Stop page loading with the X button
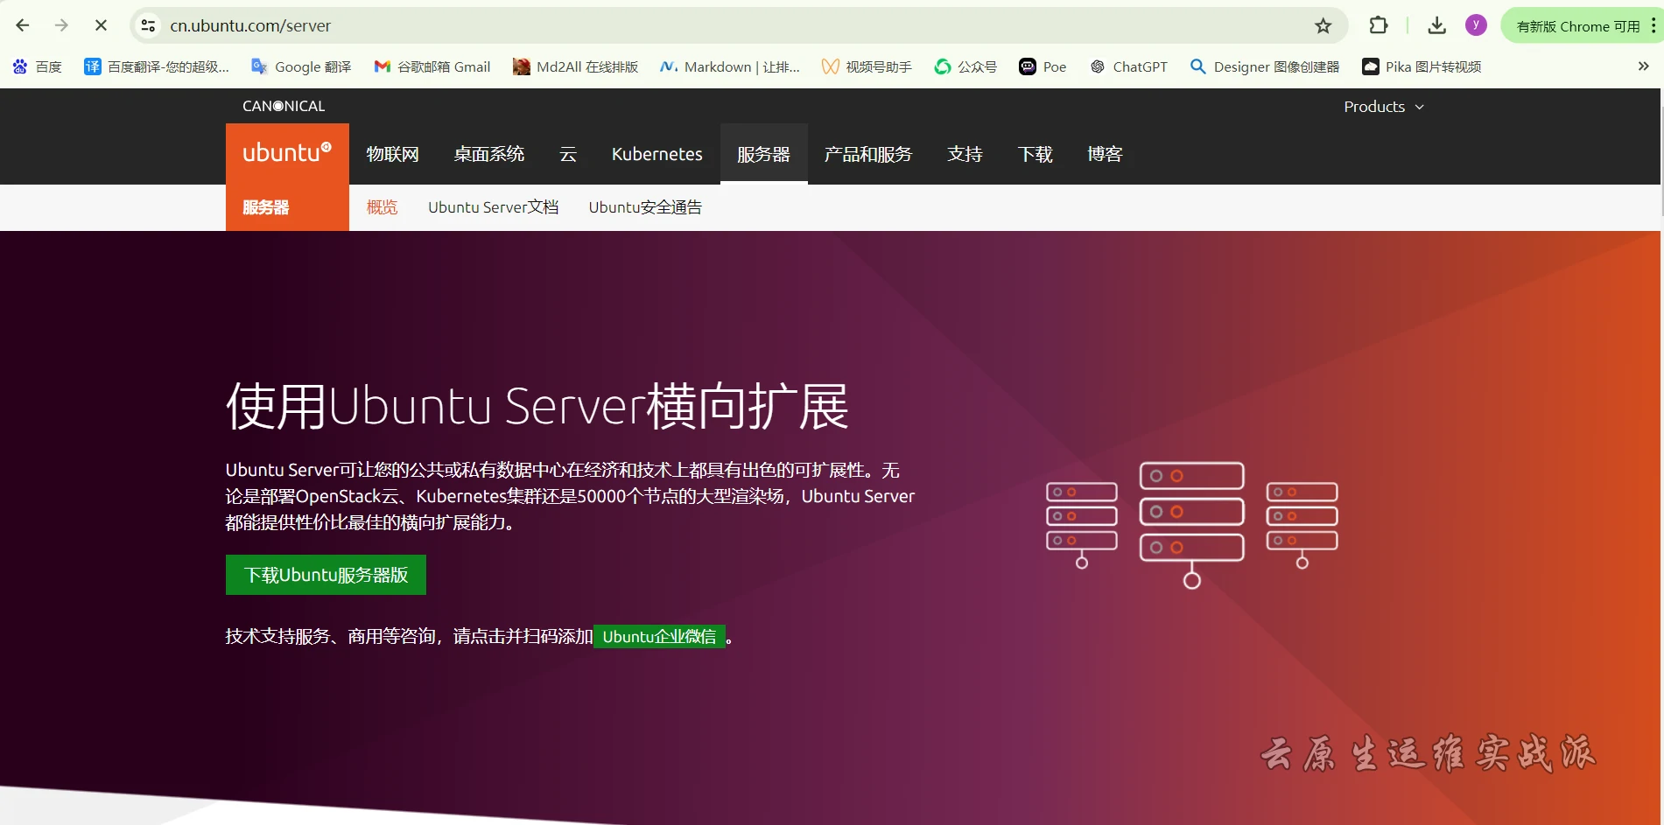The image size is (1664, 825). [101, 25]
